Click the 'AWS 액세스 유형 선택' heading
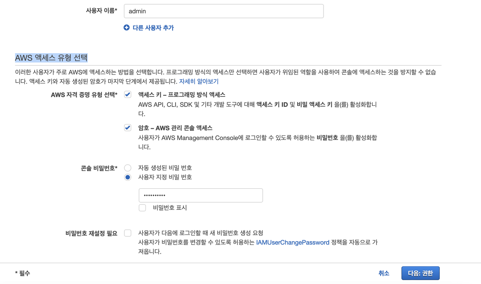 click(x=51, y=58)
